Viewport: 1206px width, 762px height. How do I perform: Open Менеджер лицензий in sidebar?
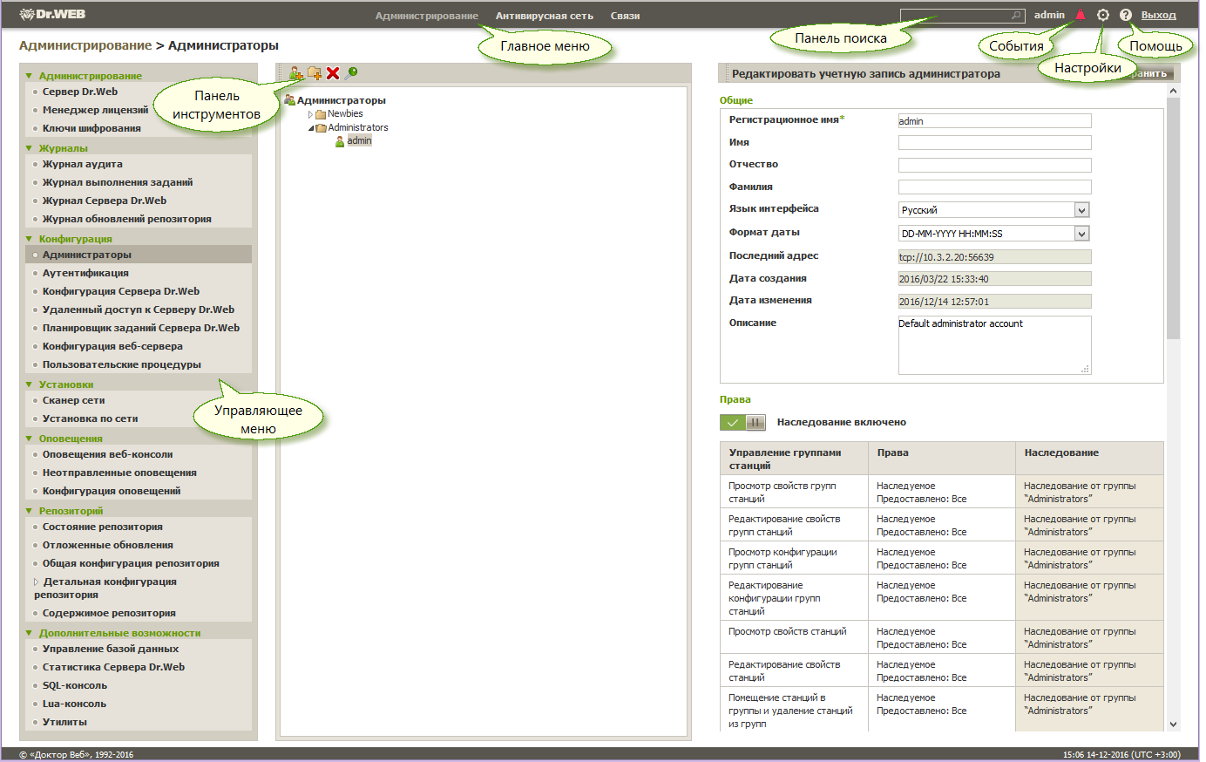[x=95, y=110]
